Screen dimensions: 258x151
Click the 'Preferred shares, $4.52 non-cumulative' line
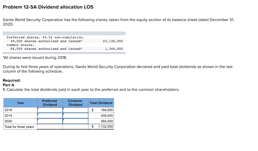tap(45, 37)
